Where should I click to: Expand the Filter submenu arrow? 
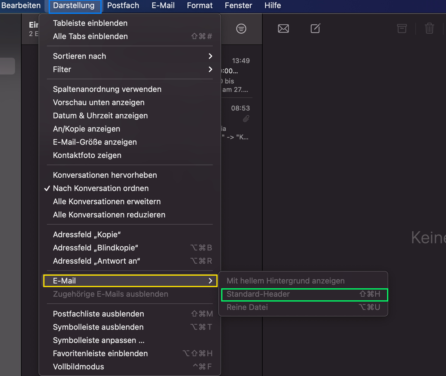click(210, 69)
